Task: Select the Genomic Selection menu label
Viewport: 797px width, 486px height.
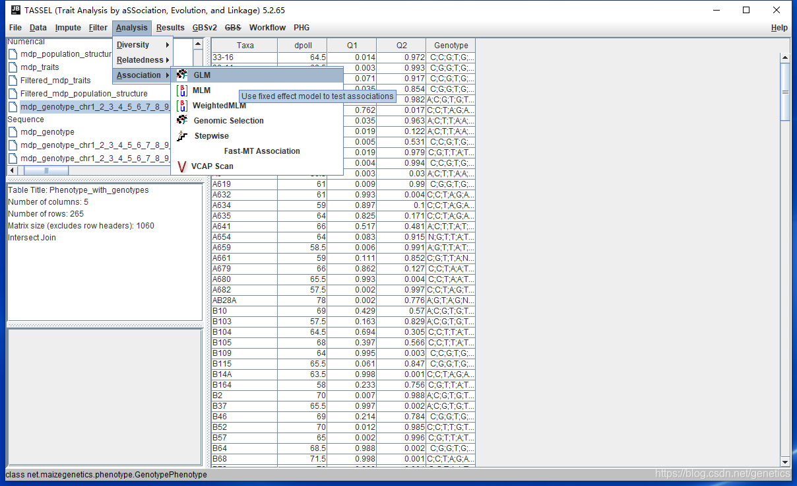Action: pyautogui.click(x=228, y=121)
